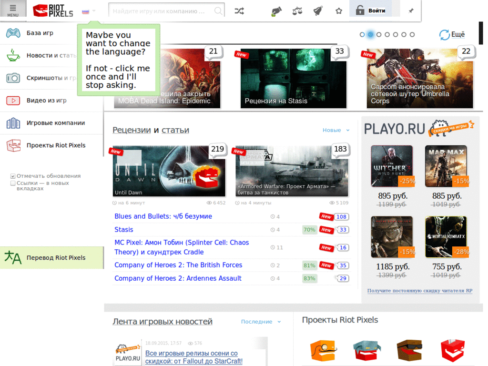Open Видео из игр section
Viewport: 488px width, 366px height.
point(51,100)
